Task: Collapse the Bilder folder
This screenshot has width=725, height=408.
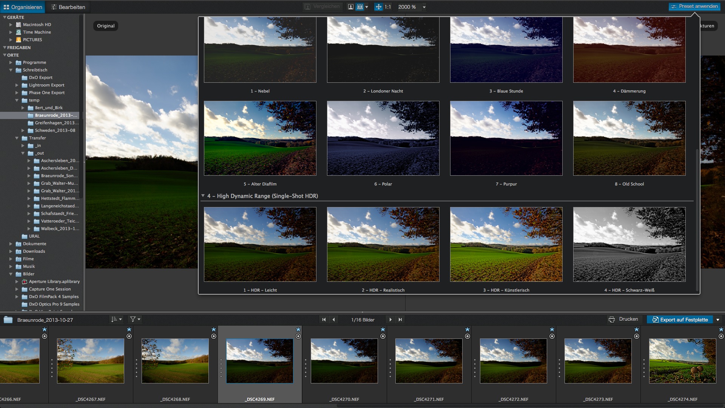Action: coord(11,274)
